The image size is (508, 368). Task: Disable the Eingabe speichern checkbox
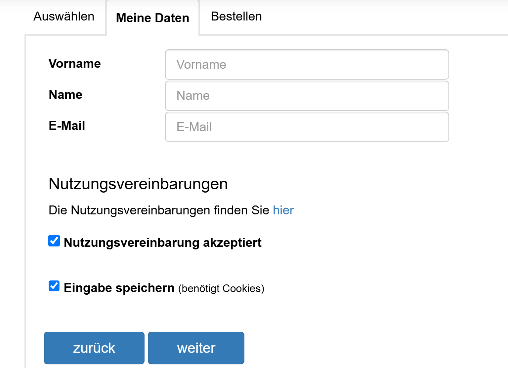(x=54, y=286)
